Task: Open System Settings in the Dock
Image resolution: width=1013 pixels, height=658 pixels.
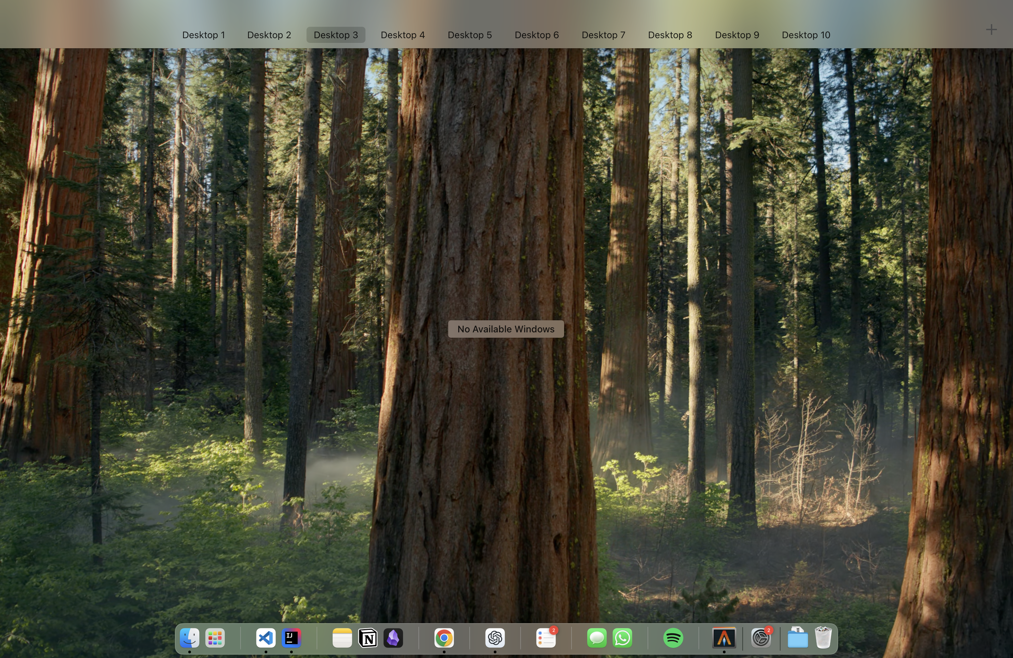Action: [x=761, y=638]
